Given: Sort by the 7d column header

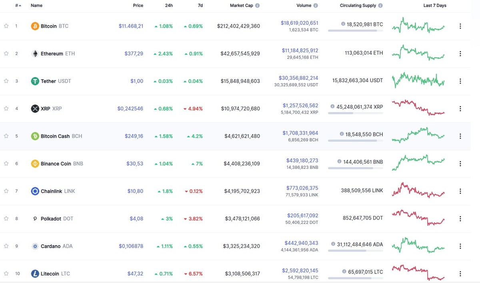Looking at the screenshot, I should (x=200, y=6).
